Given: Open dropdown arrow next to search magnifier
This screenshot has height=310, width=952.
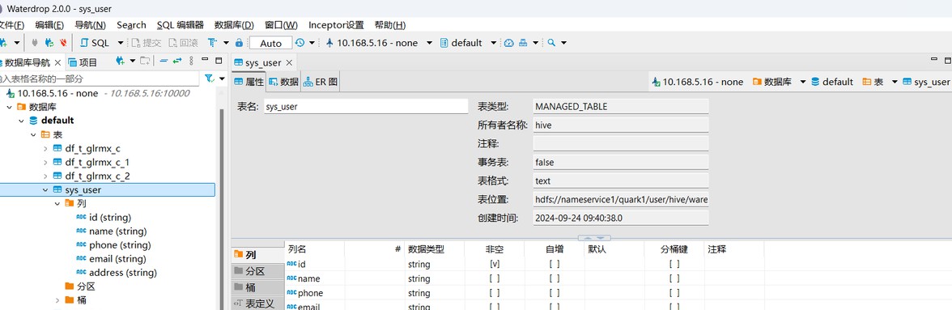Looking at the screenshot, I should tap(564, 43).
